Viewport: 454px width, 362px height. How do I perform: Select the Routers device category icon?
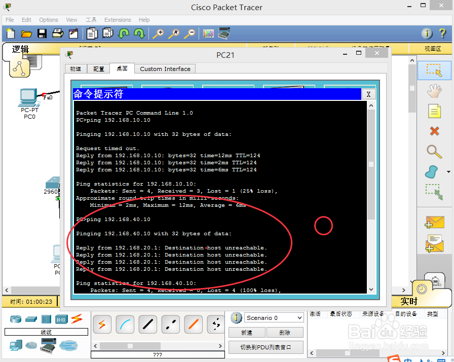15,319
